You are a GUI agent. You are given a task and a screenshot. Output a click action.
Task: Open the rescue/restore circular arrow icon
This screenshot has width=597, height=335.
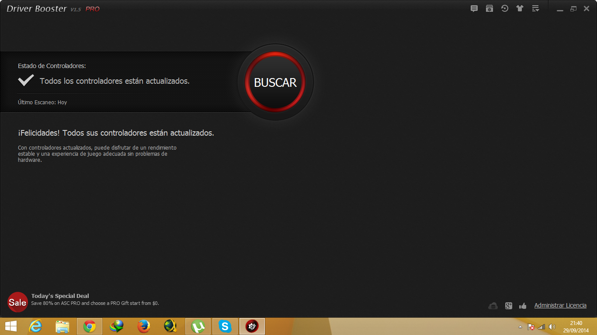tap(505, 8)
